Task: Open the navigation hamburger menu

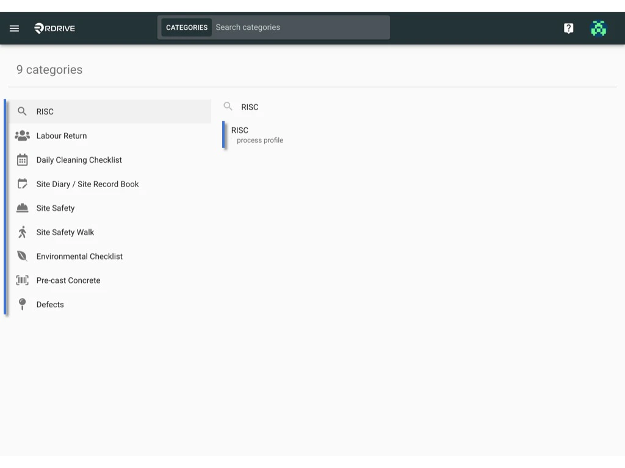Action: (14, 27)
